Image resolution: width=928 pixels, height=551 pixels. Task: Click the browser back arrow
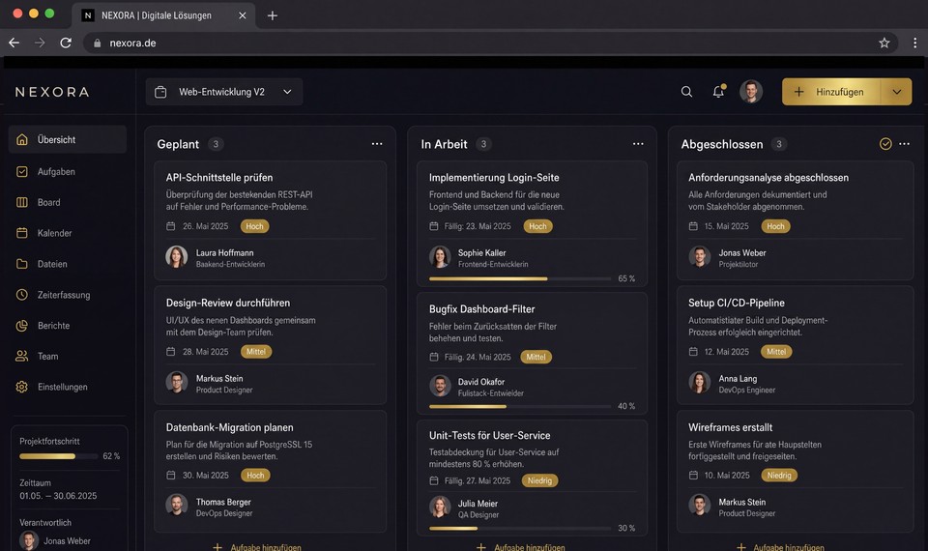tap(14, 43)
